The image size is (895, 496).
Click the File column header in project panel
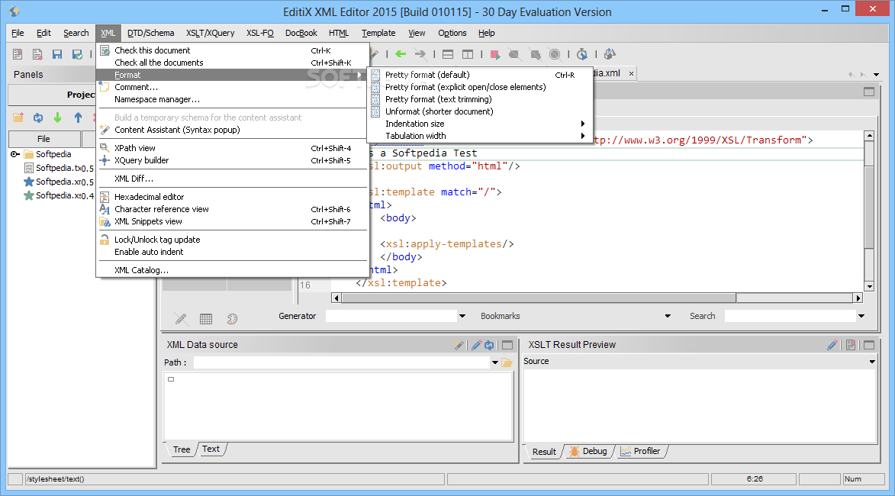pos(44,139)
